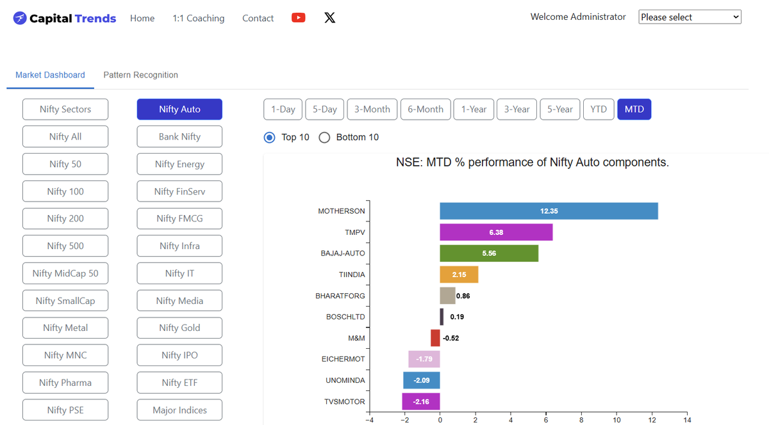Screen dimensions: 769x425
Task: Open the Please select dropdown
Action: tap(690, 17)
